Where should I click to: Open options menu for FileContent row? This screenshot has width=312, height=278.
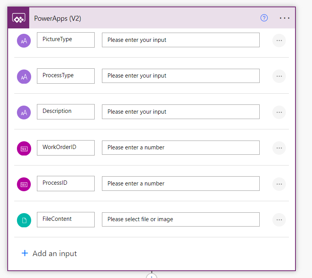click(279, 220)
